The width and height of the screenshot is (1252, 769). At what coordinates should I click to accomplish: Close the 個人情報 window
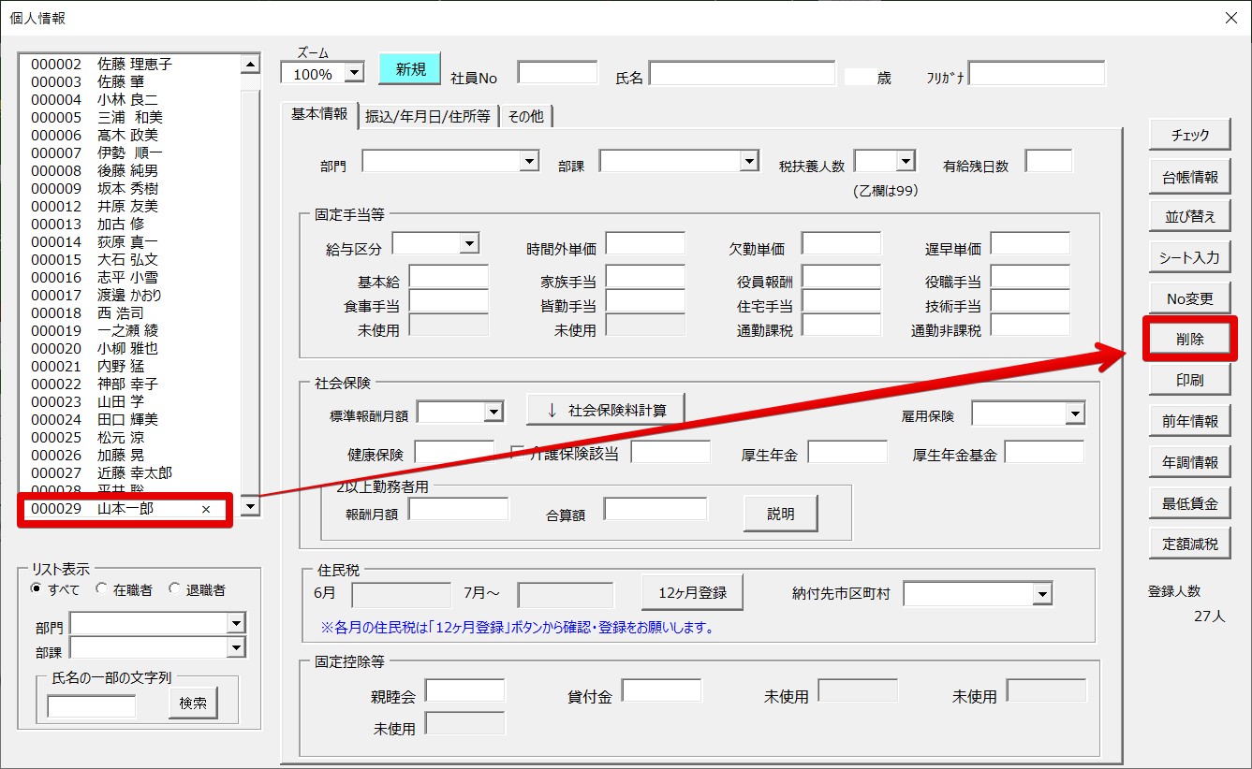pyautogui.click(x=1230, y=18)
